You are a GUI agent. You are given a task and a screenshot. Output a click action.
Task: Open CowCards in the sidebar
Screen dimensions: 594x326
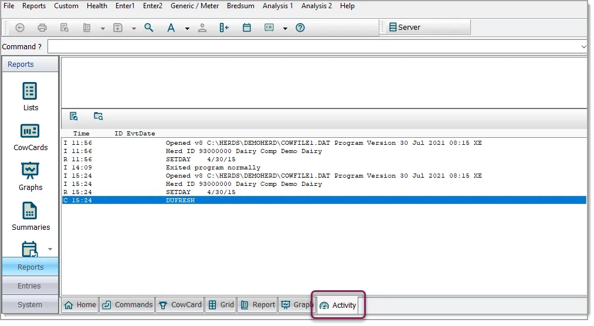[x=30, y=137]
